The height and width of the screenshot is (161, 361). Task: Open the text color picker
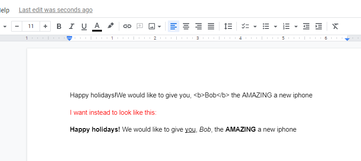pos(97,26)
